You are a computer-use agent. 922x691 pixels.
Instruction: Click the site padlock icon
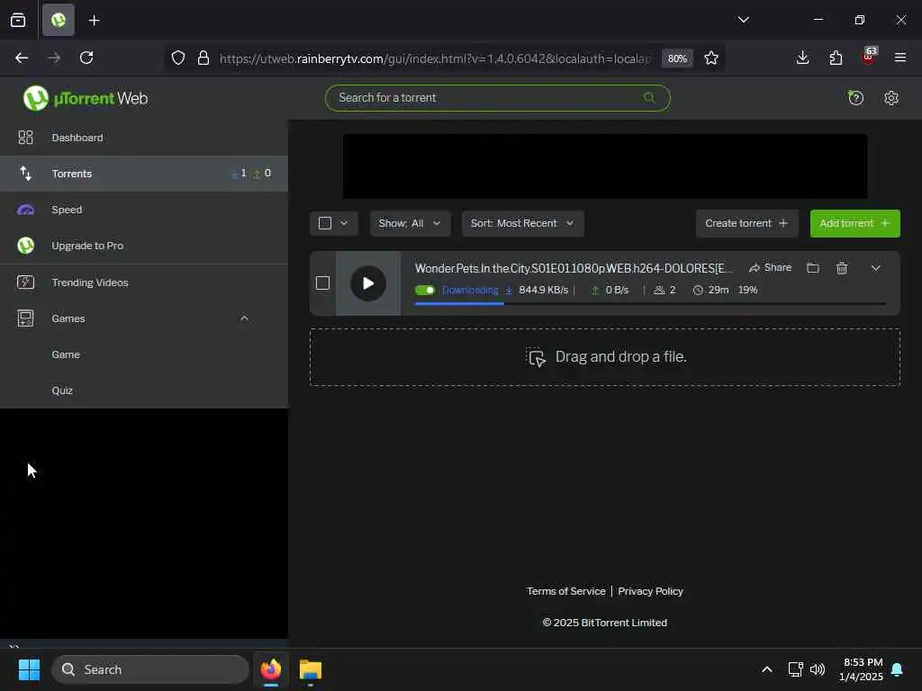click(203, 58)
